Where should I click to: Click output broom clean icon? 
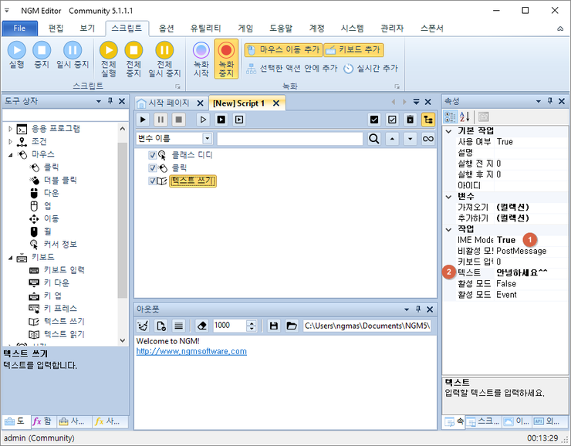click(x=143, y=326)
